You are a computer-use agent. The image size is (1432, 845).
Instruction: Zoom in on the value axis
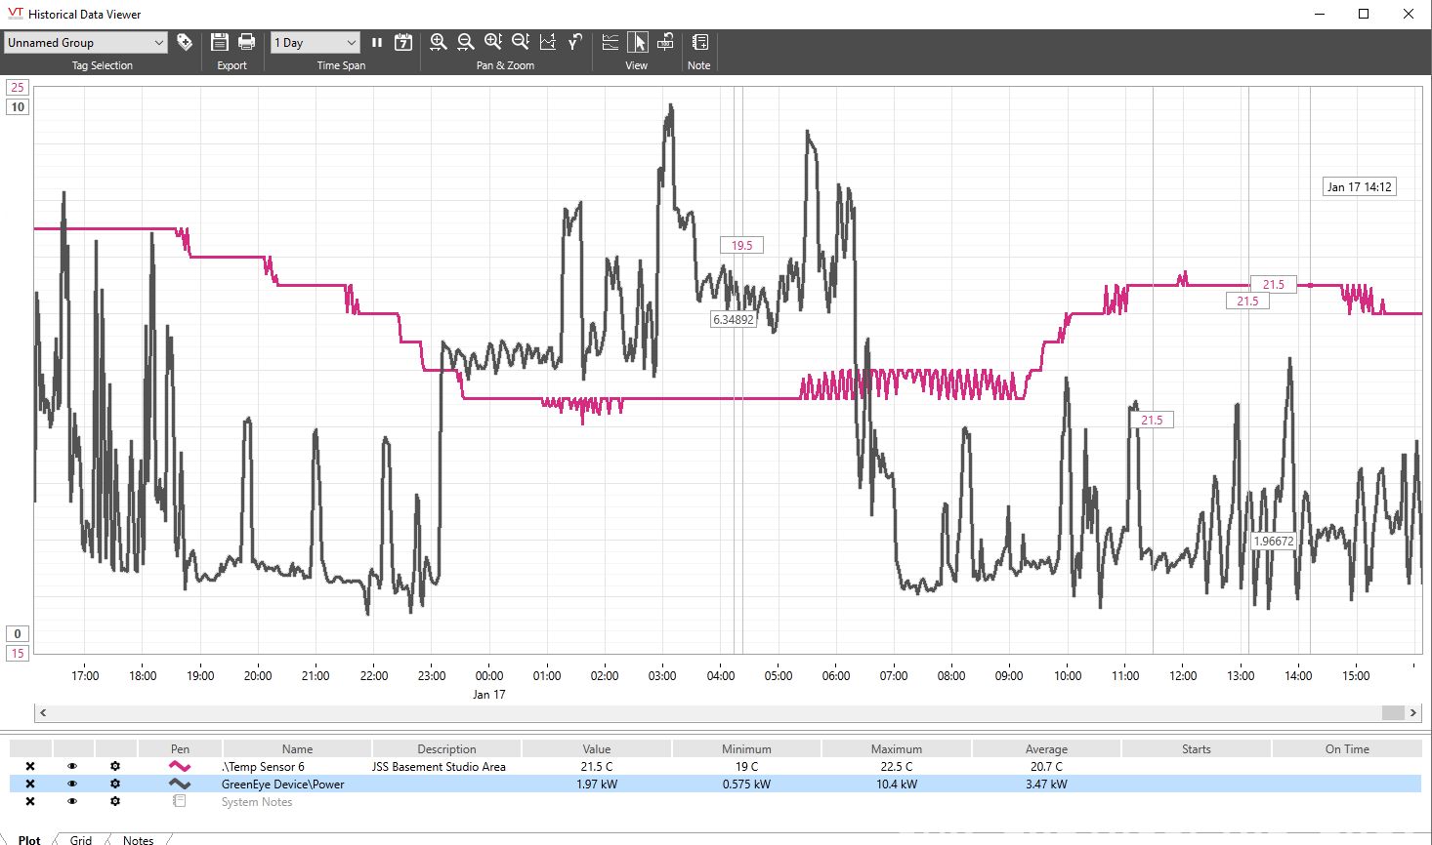pyautogui.click(x=493, y=42)
